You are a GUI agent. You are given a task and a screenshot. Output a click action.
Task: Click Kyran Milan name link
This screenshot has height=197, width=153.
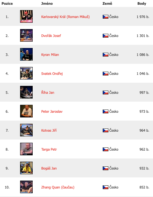(x=50, y=55)
